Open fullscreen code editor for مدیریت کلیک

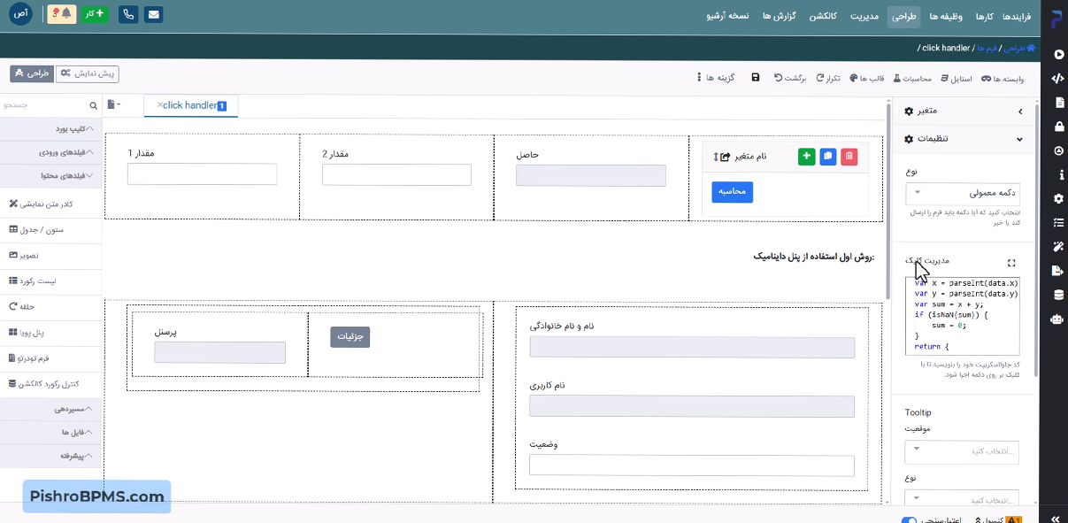1011,263
